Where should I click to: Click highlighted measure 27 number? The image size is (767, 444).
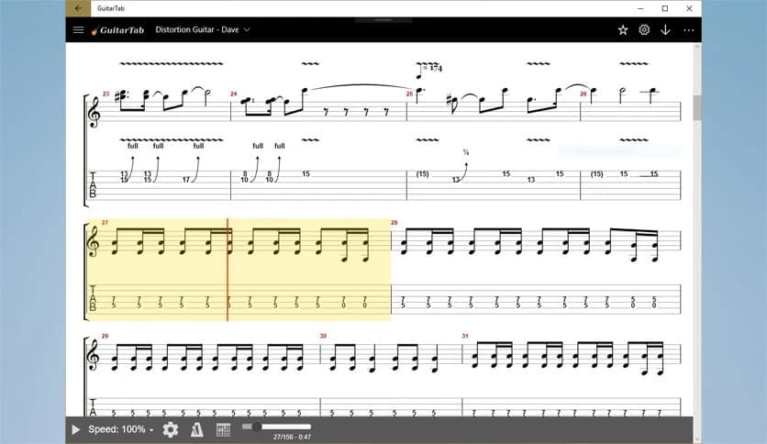[x=105, y=223]
